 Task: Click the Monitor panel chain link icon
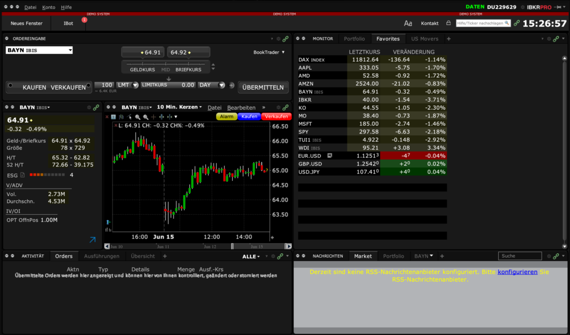coord(556,38)
